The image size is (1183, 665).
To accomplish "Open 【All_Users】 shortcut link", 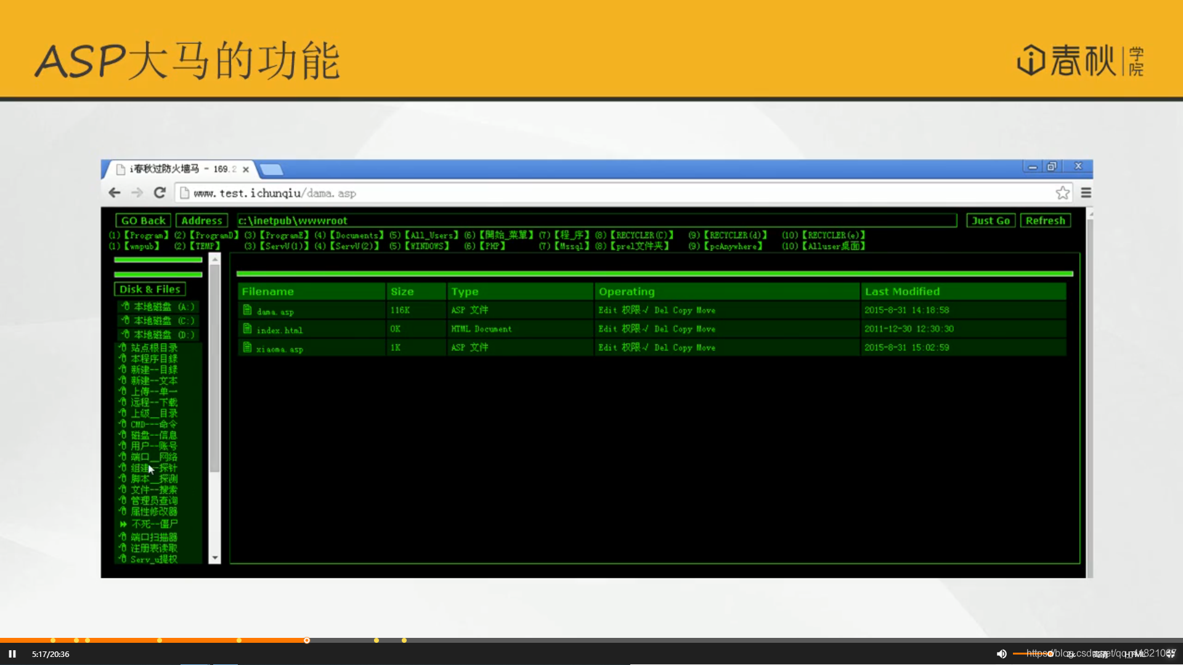I will tap(432, 235).
